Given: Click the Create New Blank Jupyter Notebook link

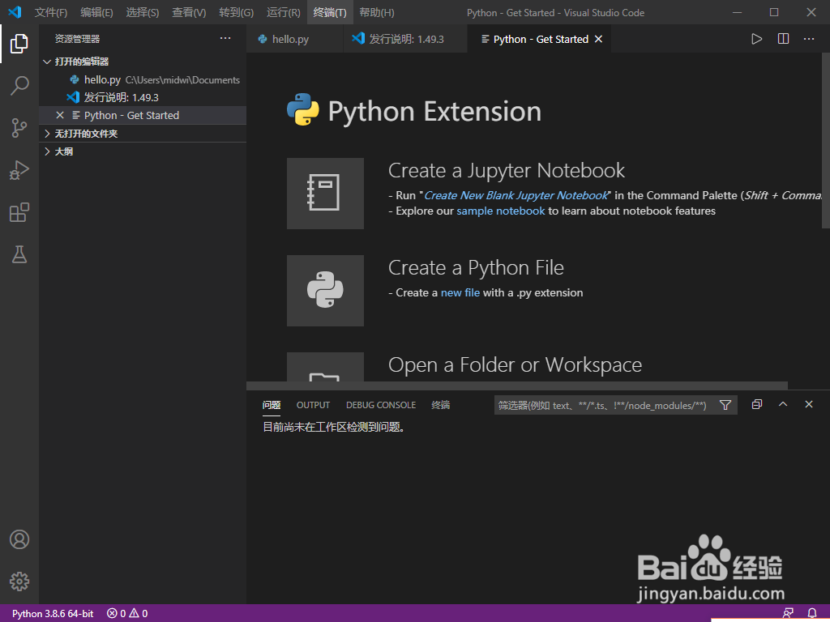Looking at the screenshot, I should pyautogui.click(x=516, y=196).
